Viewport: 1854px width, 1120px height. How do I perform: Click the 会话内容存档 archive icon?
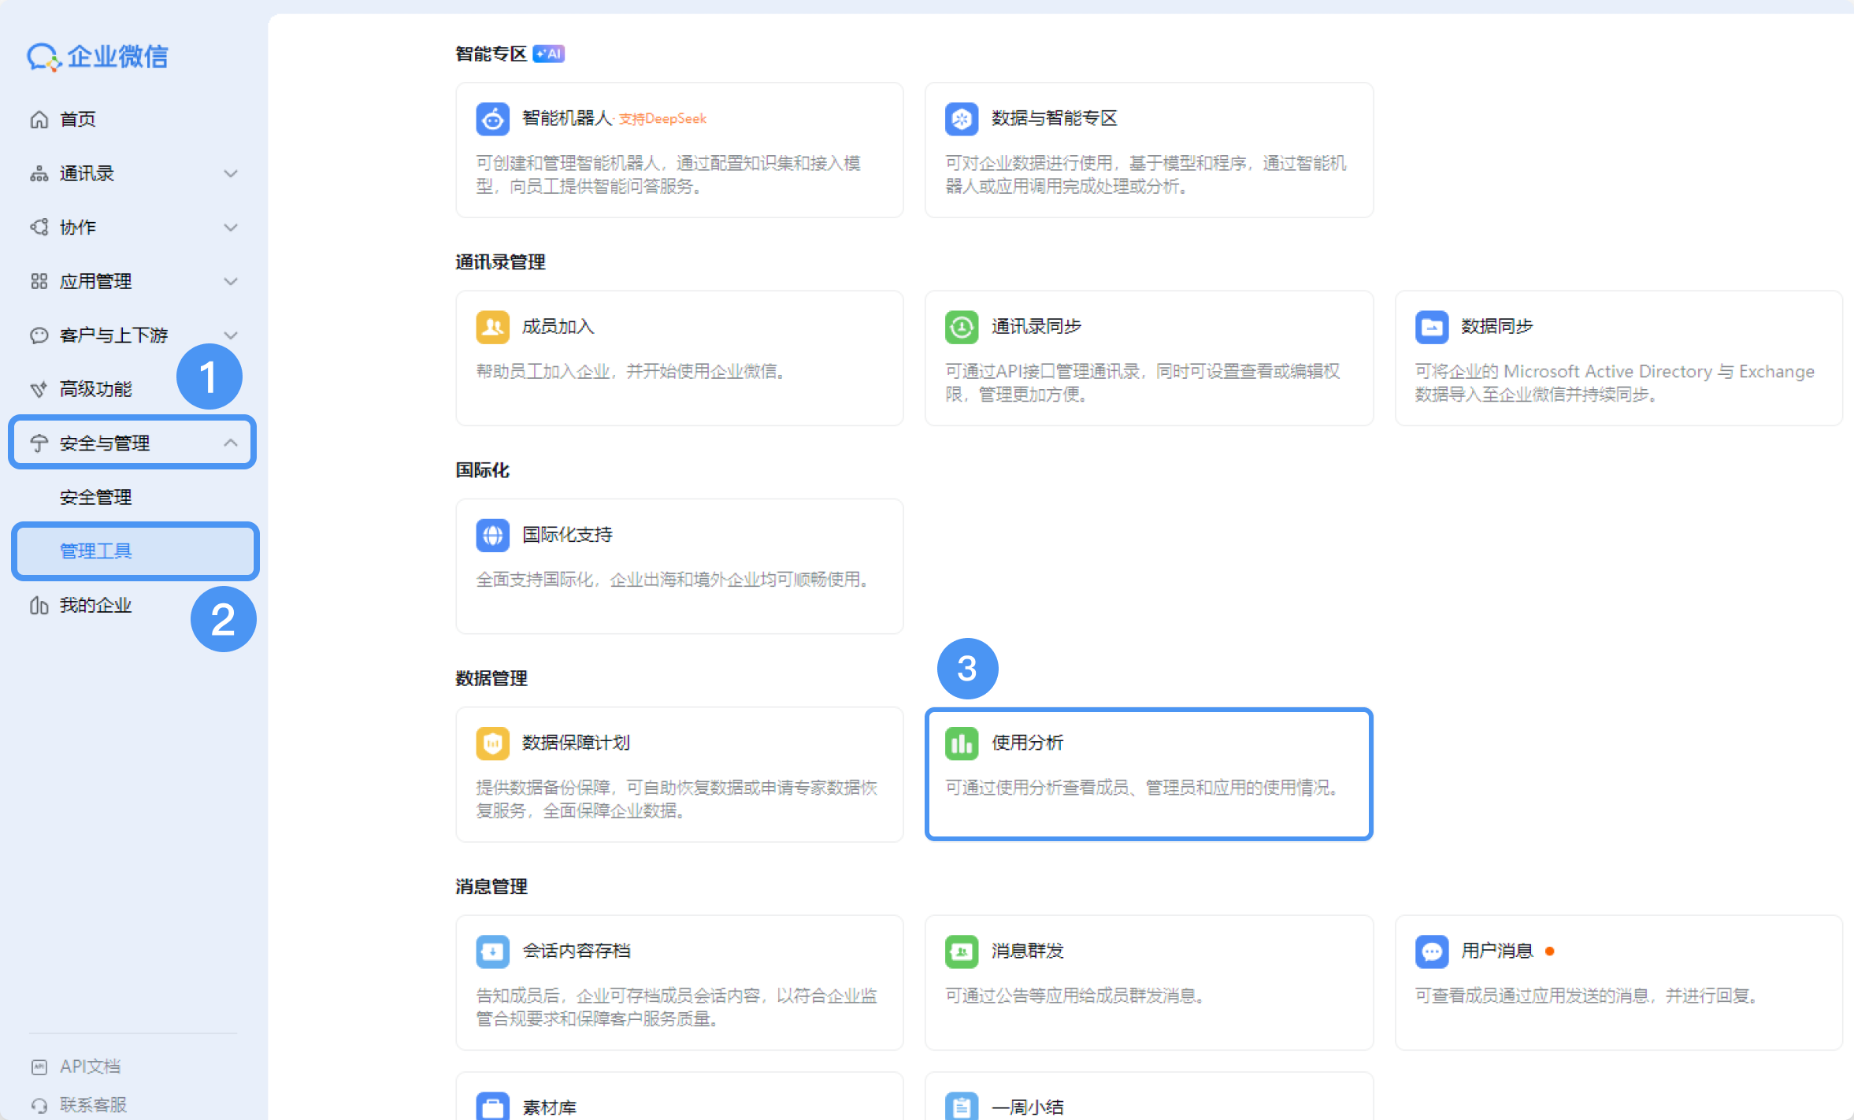[x=492, y=951]
